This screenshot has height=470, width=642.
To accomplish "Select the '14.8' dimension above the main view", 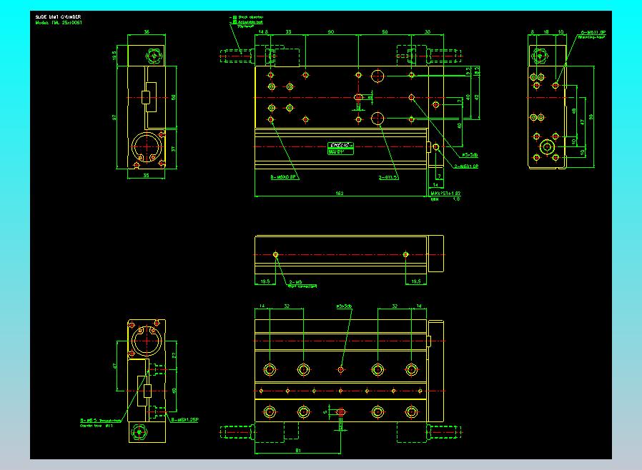I will coord(263,31).
